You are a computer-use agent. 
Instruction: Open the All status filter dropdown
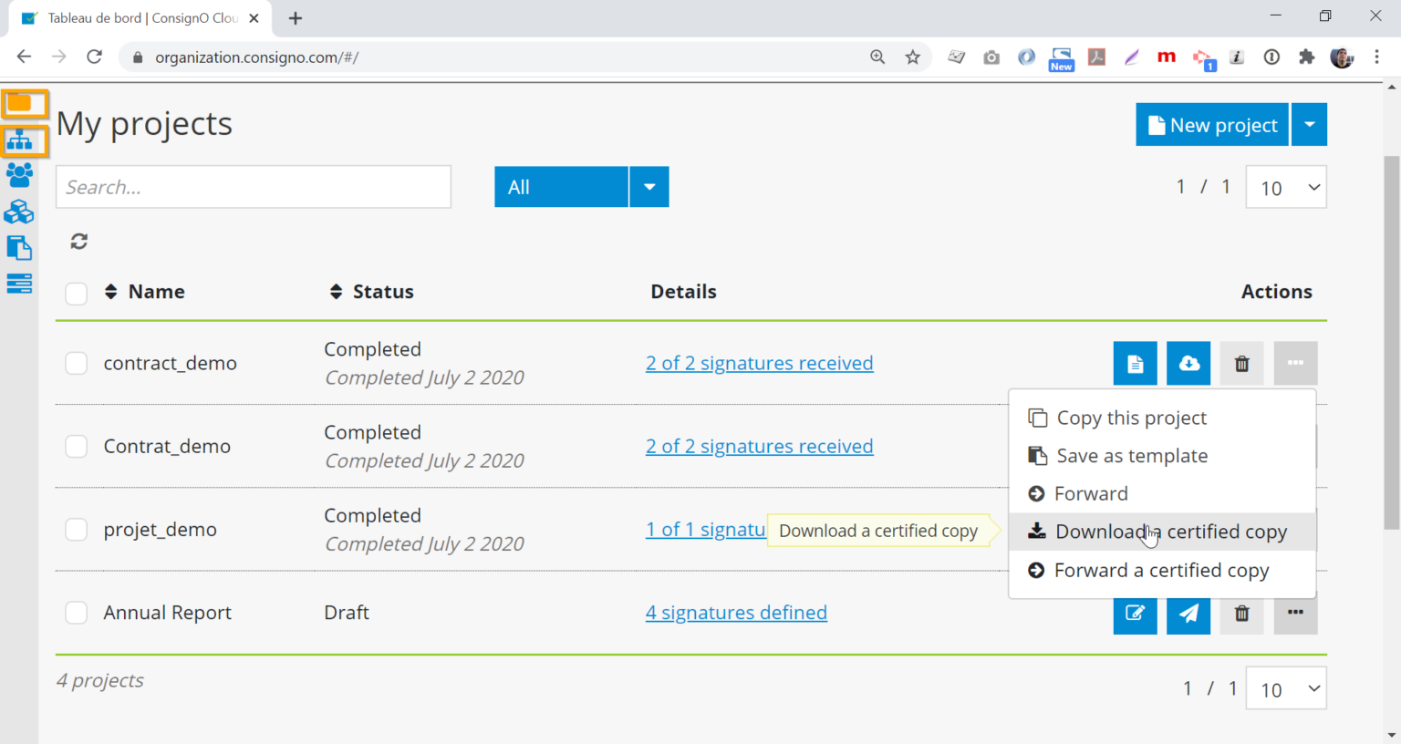click(x=649, y=187)
